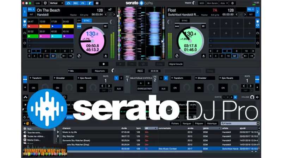This screenshot has height=158, width=282.
Task: Adjust the cue VOLUME knob
Action: point(252,97)
